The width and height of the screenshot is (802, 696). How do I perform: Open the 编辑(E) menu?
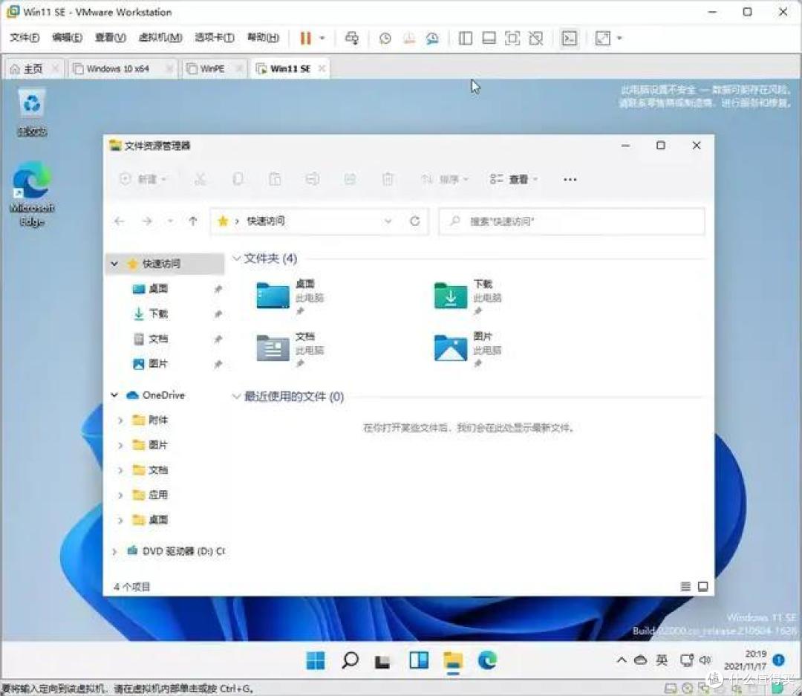tap(67, 37)
